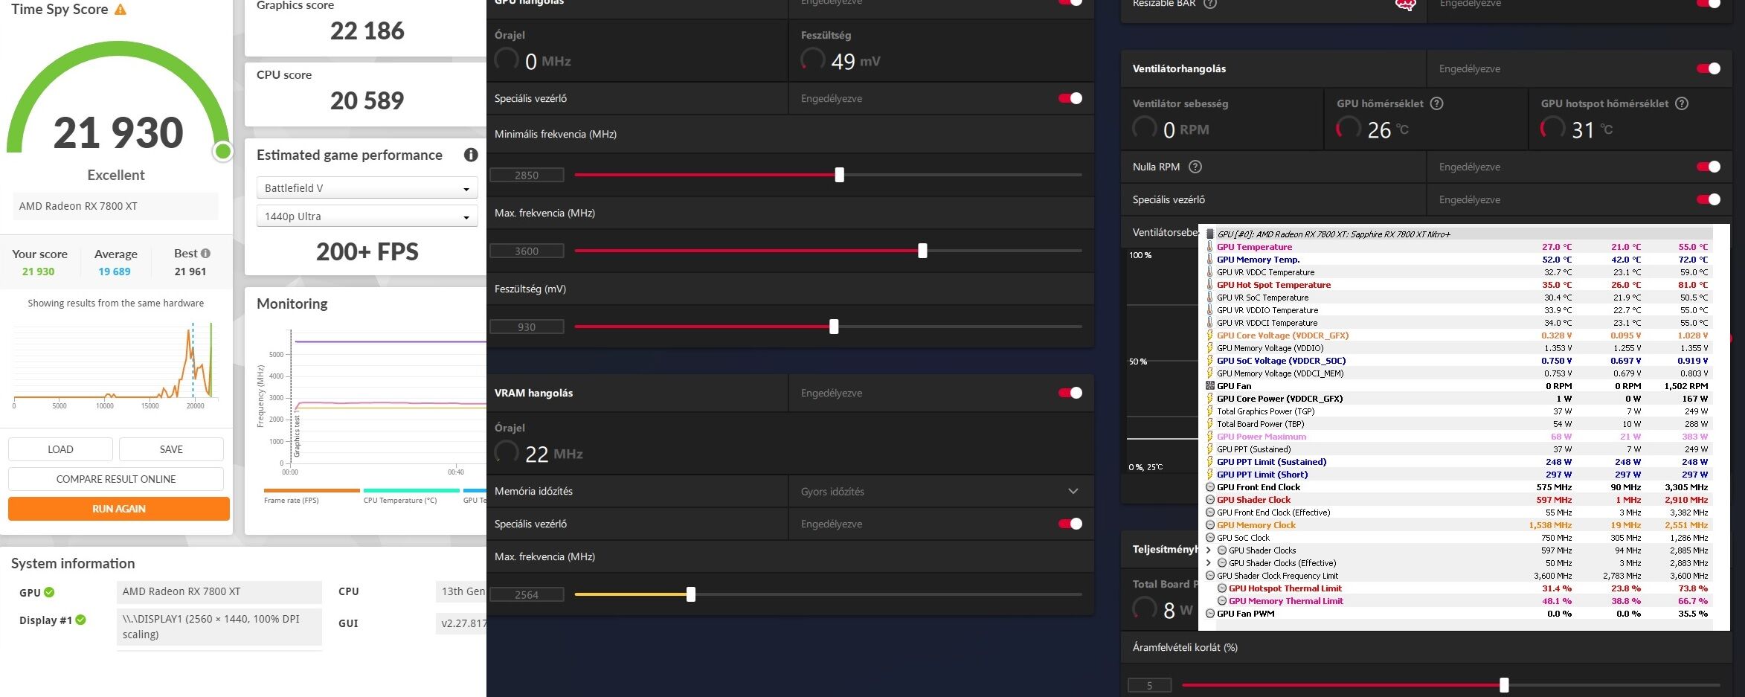The width and height of the screenshot is (1745, 697).
Task: Click the AMD Radeon RX 7800 XT name field under Excellent
Action: click(116, 206)
